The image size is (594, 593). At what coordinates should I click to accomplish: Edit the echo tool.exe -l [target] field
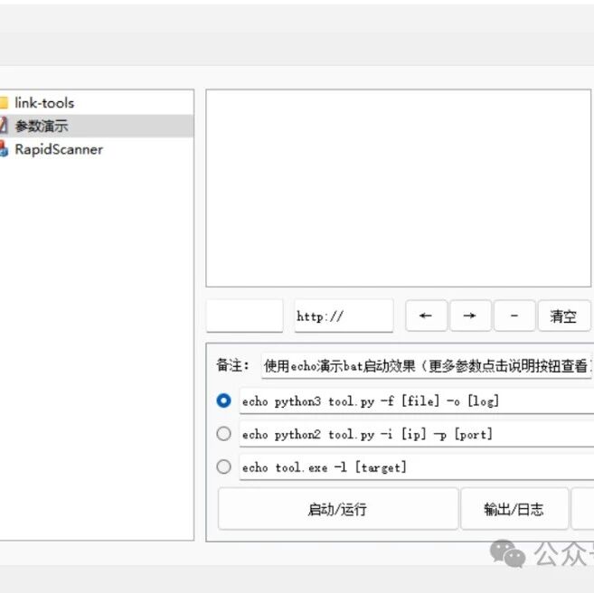[417, 467]
